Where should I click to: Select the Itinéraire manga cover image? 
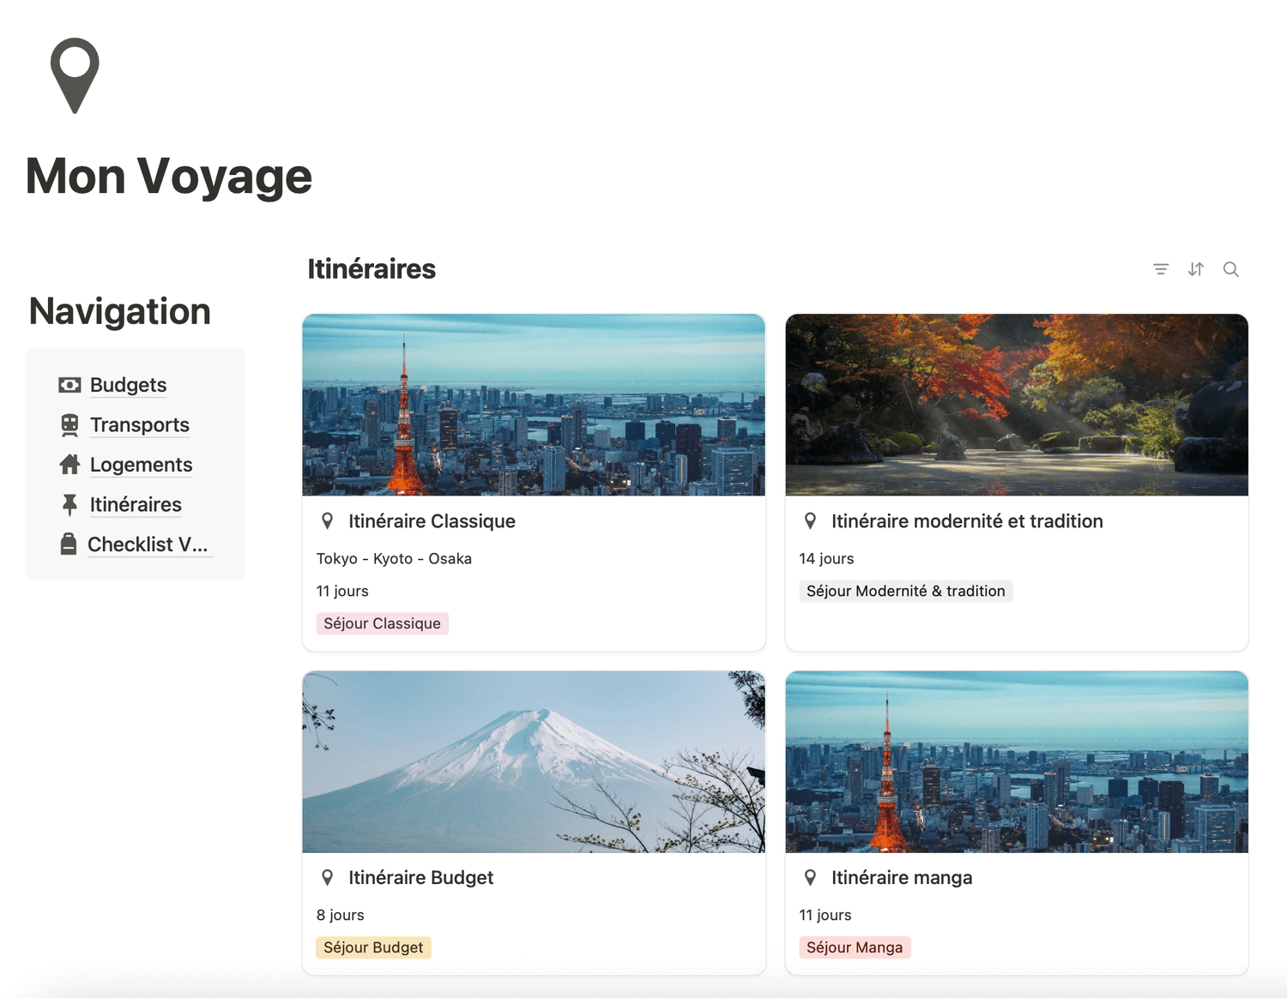[x=1017, y=762]
